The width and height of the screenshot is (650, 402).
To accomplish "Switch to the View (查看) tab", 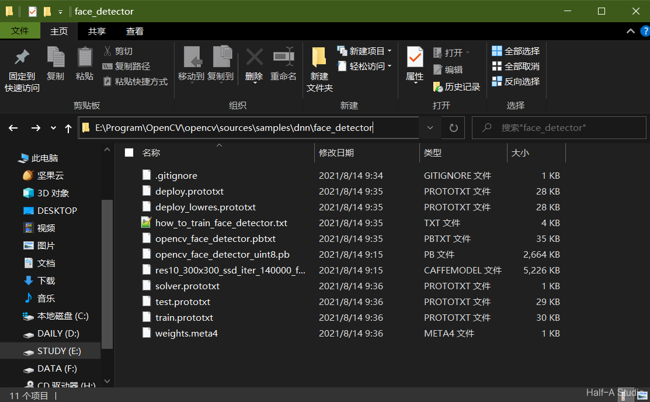I will coord(135,31).
